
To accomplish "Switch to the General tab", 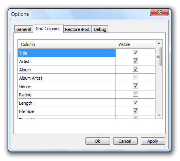I will coord(24,29).
